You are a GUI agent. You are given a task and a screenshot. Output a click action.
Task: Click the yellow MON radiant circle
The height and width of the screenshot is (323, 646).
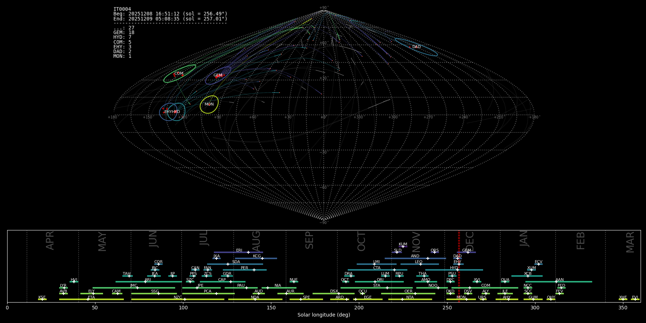209,104
